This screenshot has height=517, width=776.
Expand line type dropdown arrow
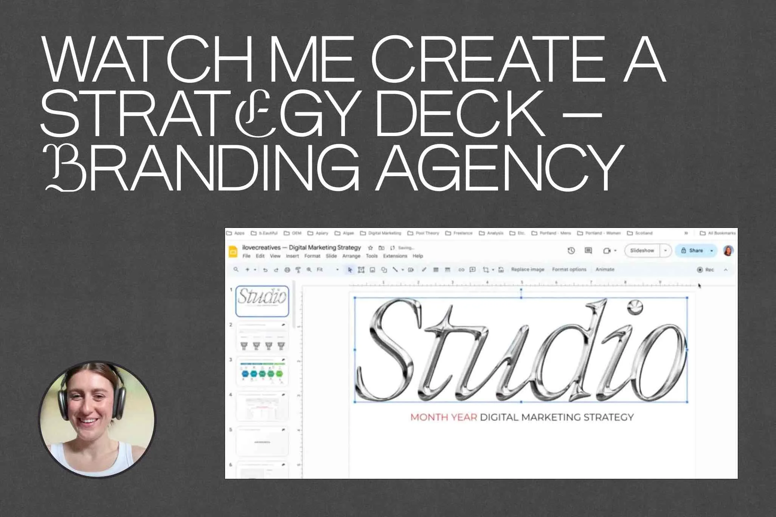coord(403,269)
